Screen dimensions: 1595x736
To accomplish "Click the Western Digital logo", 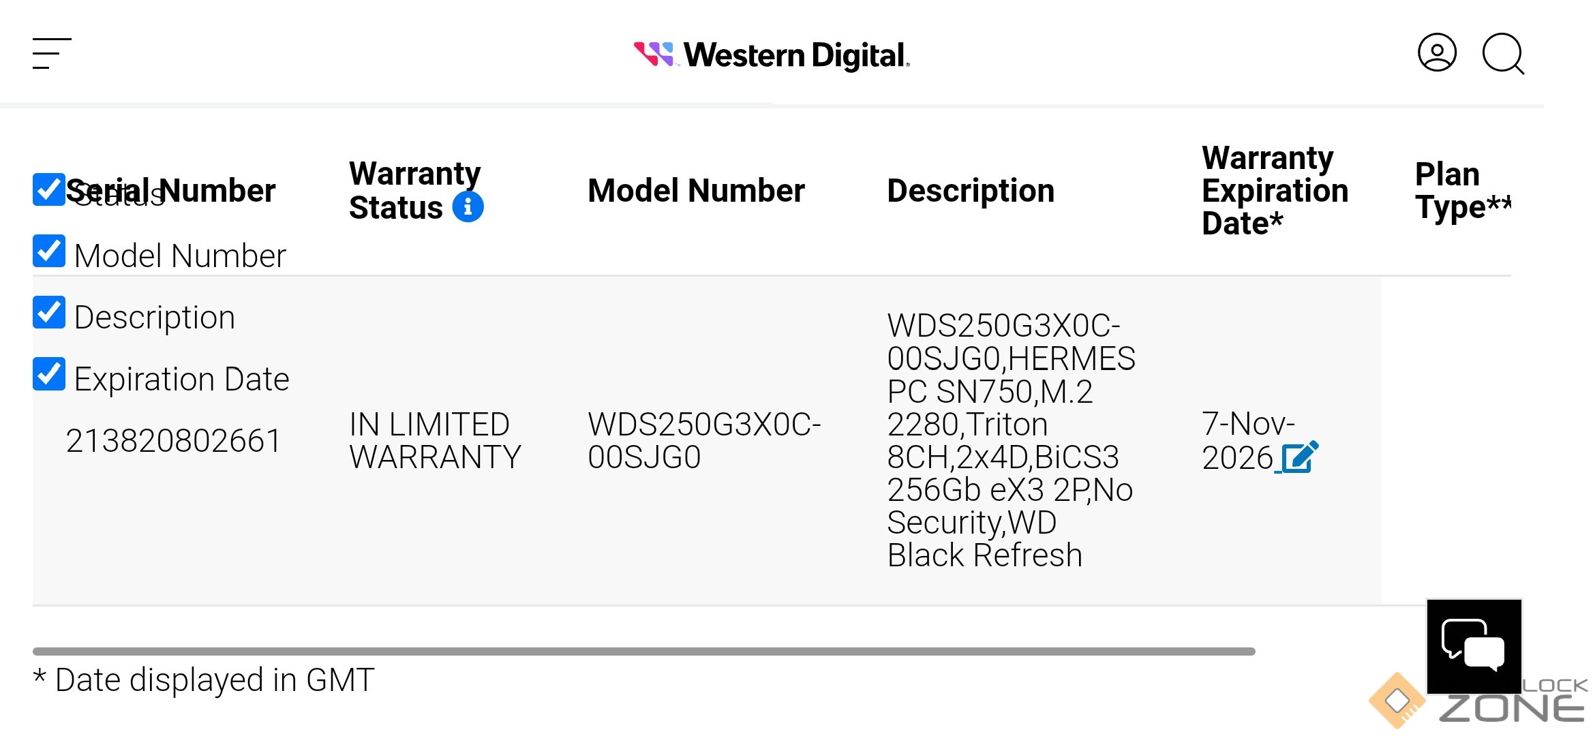I will [772, 55].
